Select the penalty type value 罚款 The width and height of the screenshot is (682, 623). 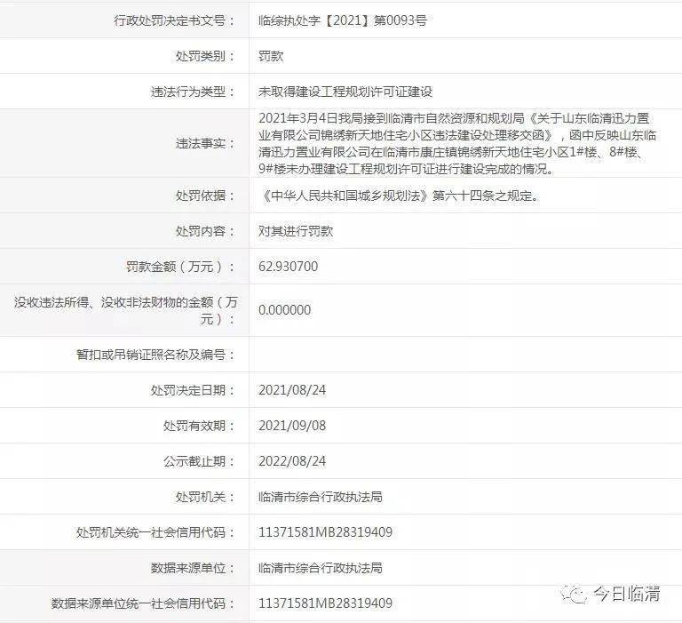click(x=271, y=56)
